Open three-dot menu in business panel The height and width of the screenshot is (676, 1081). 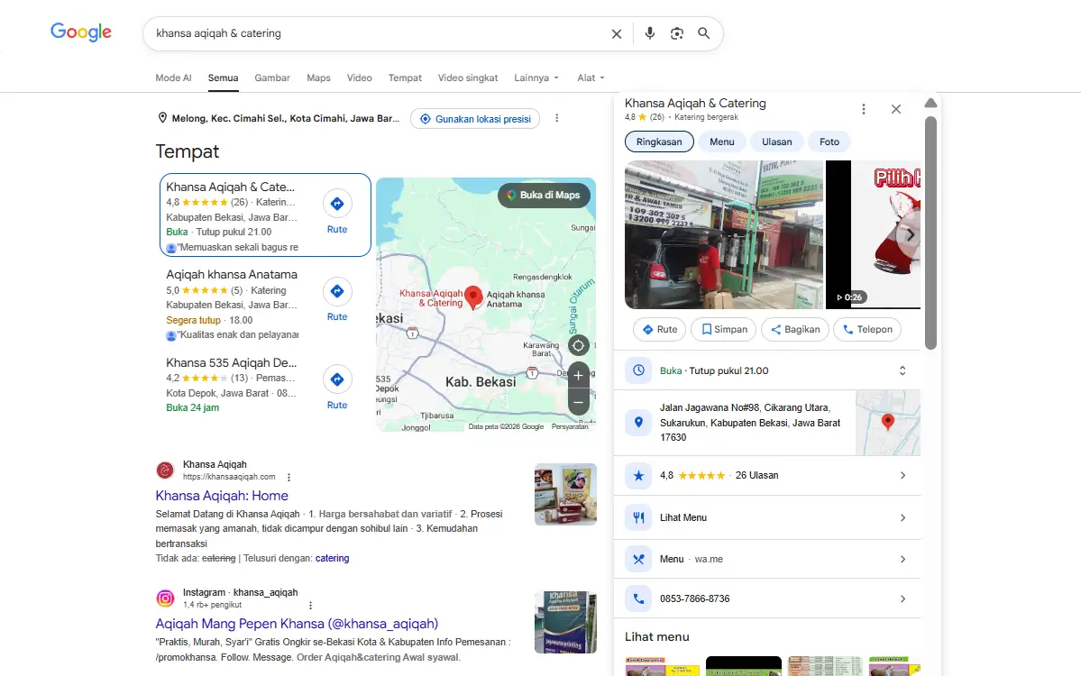(863, 109)
